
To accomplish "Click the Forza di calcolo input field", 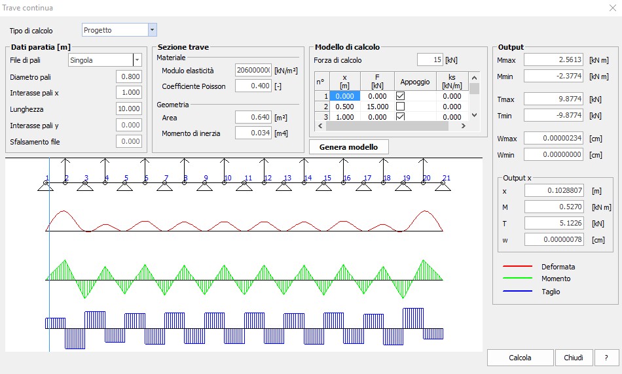I will click(x=430, y=60).
